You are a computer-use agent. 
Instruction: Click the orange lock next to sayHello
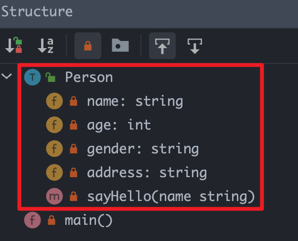[74, 196]
